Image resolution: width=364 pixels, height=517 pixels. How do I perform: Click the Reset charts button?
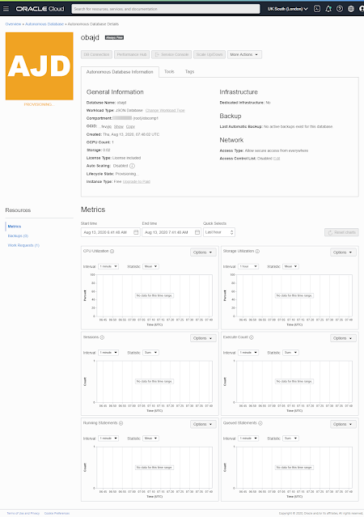[x=341, y=232]
